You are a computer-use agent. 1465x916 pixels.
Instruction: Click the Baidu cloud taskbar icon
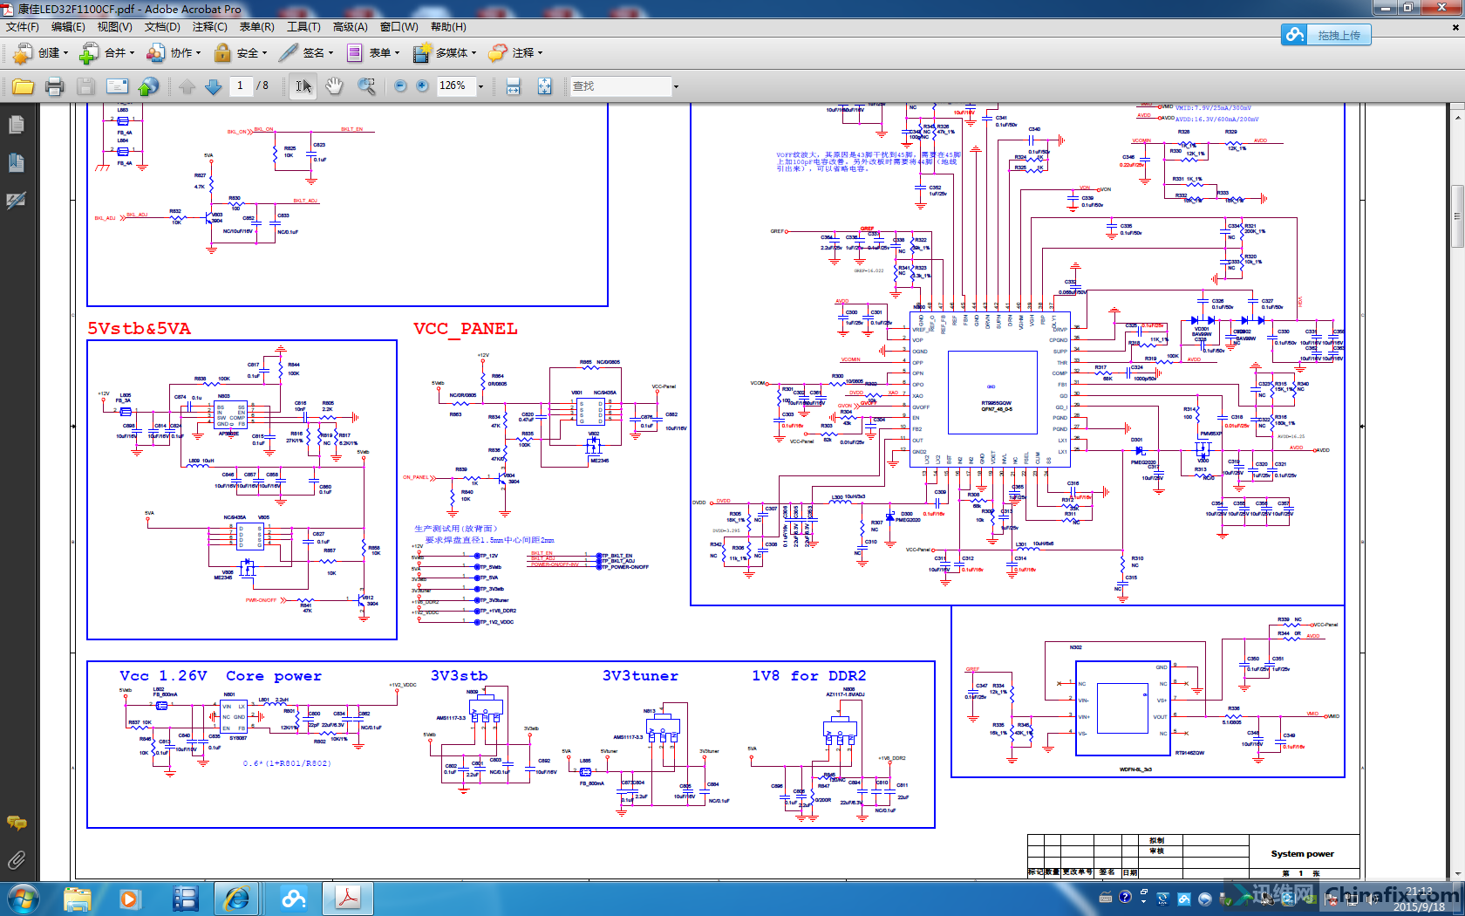pos(294,899)
